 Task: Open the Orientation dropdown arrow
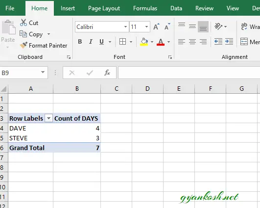tap(226, 26)
